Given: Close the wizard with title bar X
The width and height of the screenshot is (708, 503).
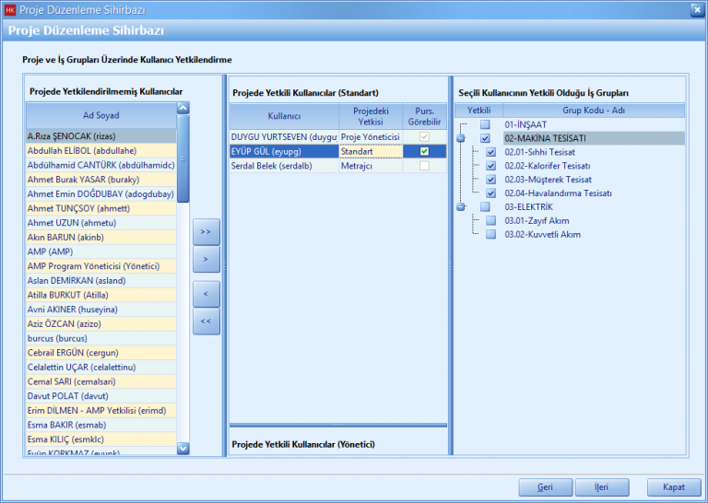Looking at the screenshot, I should tap(696, 9).
